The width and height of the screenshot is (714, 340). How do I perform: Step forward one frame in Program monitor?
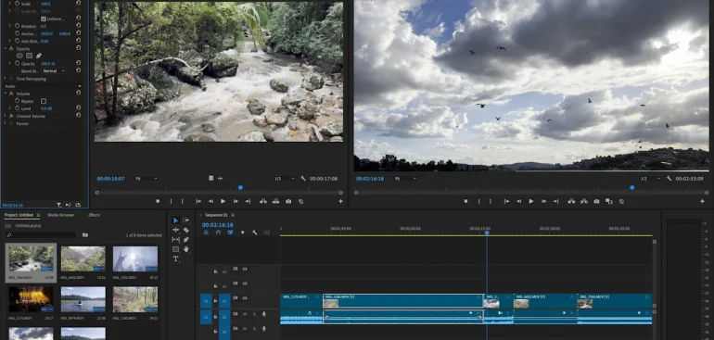pos(543,201)
